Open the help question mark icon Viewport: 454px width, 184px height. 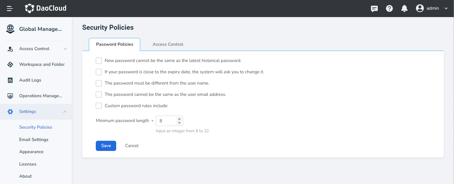(389, 9)
